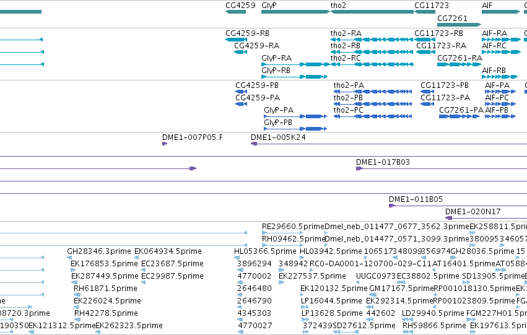Click protein CG7261-PA
This screenshot has width=527, height=335.
click(x=459, y=116)
